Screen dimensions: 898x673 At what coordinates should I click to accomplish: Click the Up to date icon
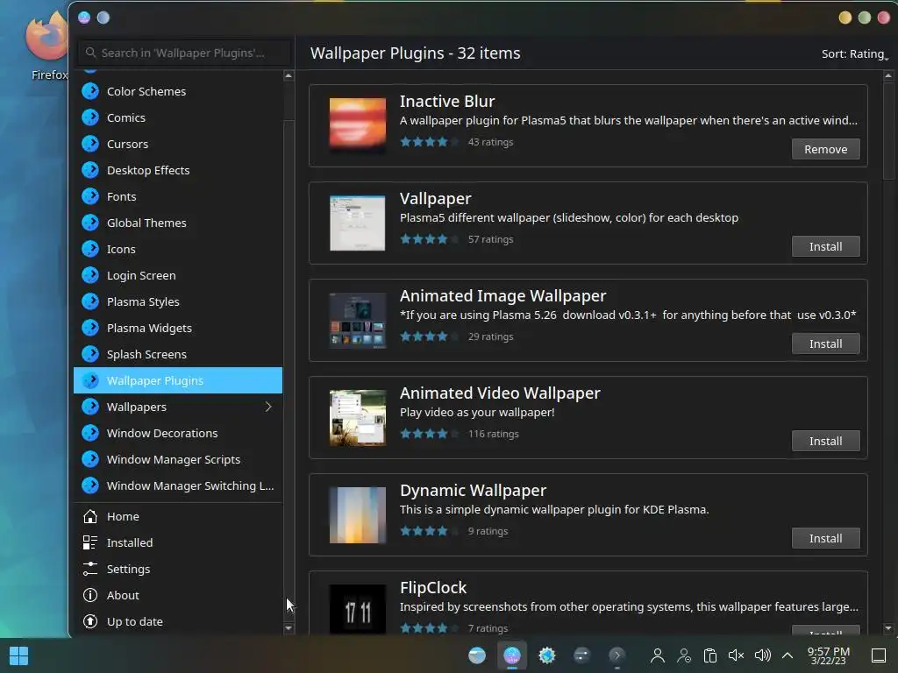click(90, 621)
